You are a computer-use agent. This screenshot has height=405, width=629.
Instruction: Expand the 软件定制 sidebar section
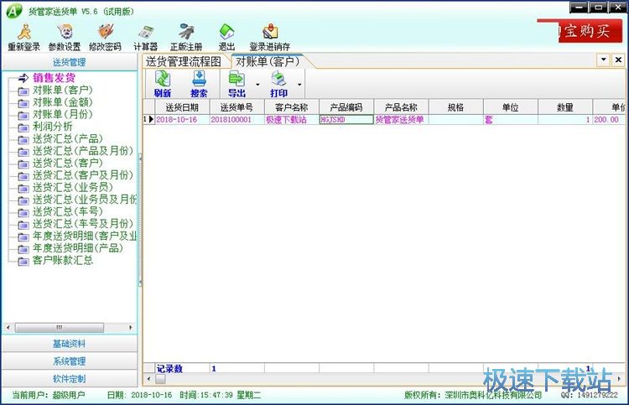[70, 379]
